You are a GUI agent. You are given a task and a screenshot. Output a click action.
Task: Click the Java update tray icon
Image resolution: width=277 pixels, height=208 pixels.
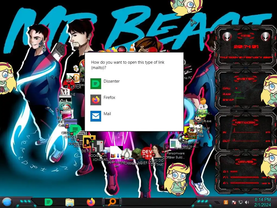pyautogui.click(x=226, y=202)
